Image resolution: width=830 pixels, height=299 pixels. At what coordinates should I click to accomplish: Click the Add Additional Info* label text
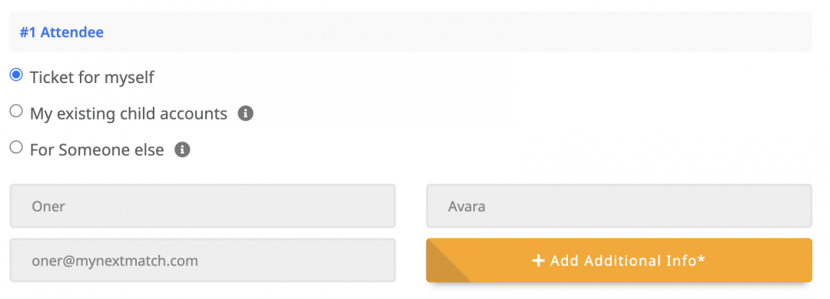click(x=628, y=261)
